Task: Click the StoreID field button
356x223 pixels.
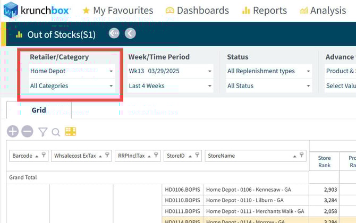Action: (183, 156)
